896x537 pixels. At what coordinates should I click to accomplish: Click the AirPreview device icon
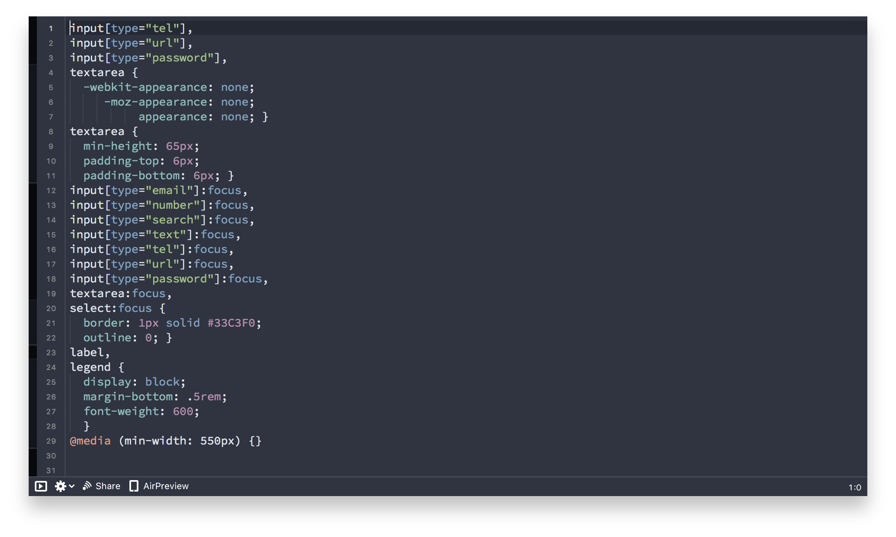(x=134, y=486)
